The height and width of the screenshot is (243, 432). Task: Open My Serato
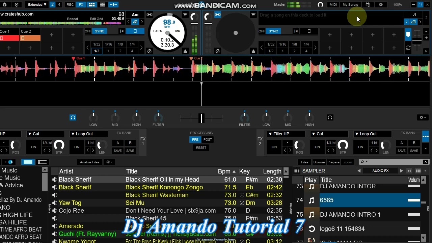350,5
